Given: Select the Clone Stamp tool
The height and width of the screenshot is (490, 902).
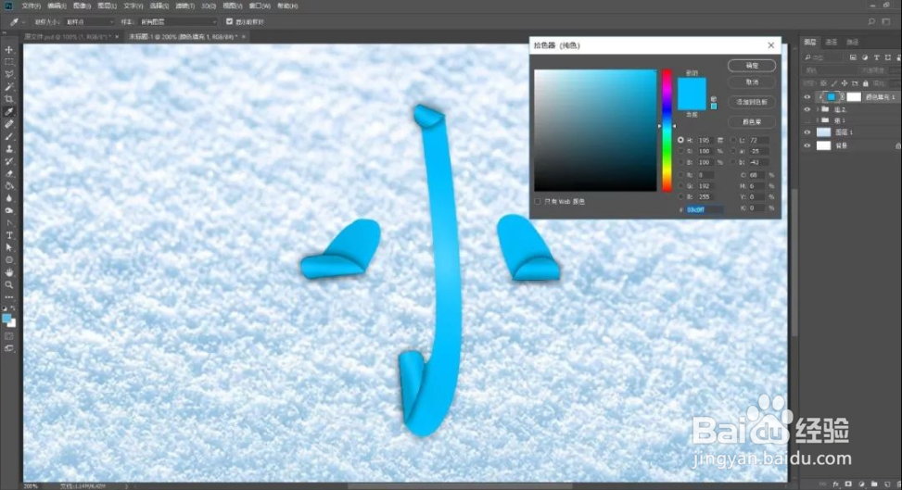Looking at the screenshot, I should (x=9, y=149).
